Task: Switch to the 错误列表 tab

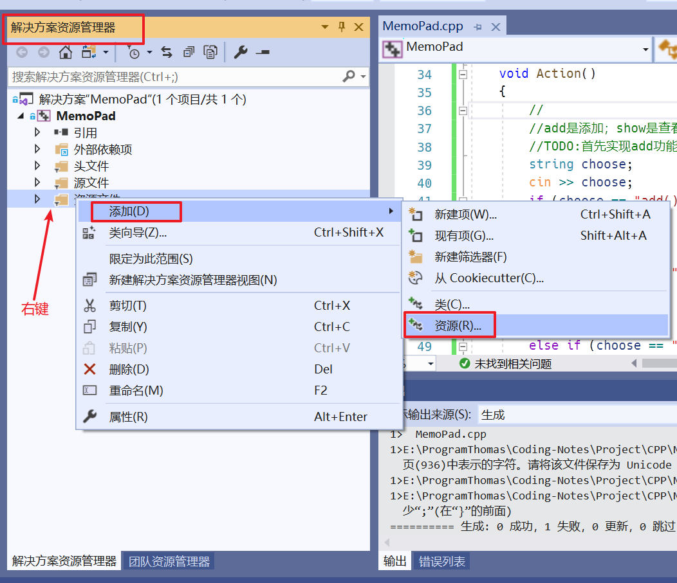Action: [x=441, y=561]
